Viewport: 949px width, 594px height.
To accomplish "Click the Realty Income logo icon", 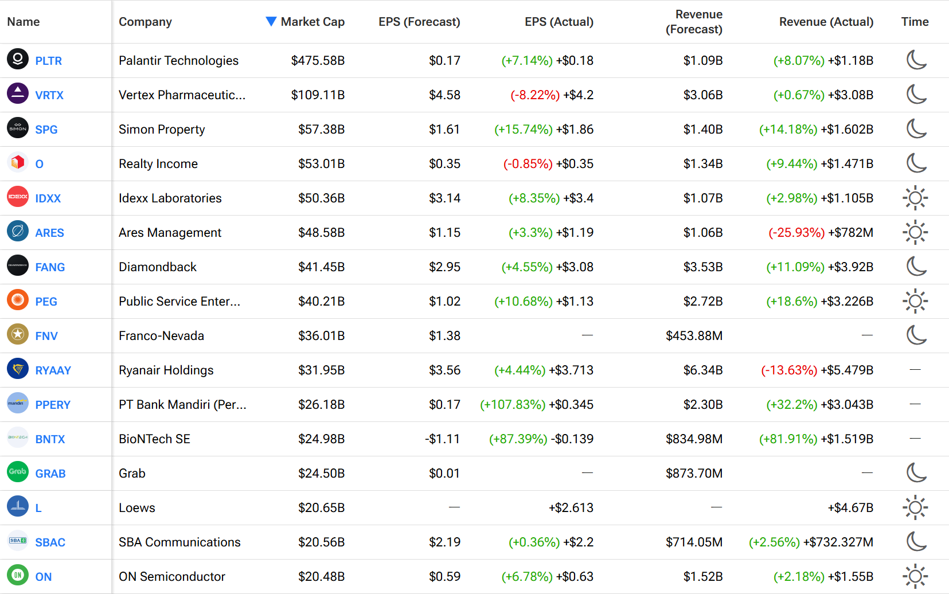I will coord(18,162).
